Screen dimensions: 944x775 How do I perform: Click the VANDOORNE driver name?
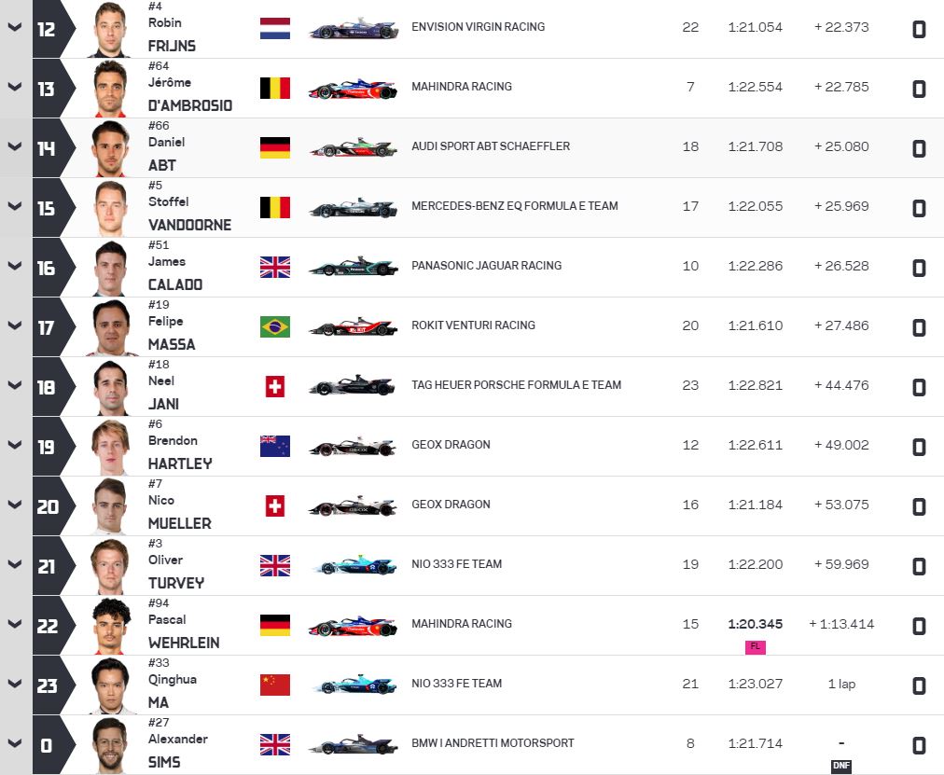(189, 225)
